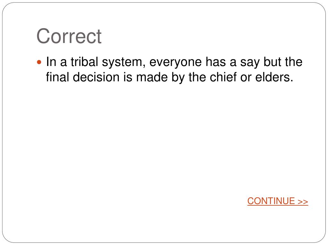Click the CONTINUE >> link
328x246 pixels.
coord(278,201)
